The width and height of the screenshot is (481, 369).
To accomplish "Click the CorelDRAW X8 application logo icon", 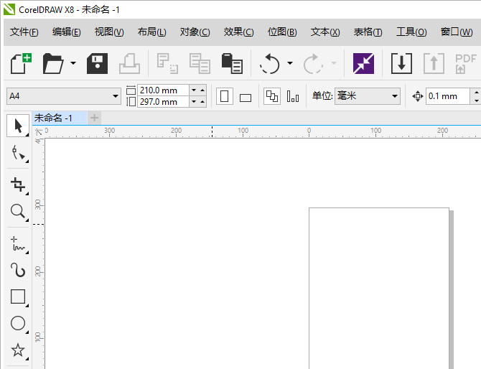I will 9,9.
